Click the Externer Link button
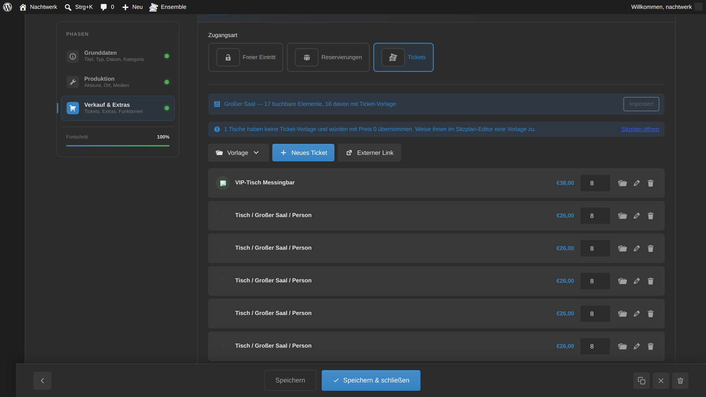 pyautogui.click(x=369, y=153)
